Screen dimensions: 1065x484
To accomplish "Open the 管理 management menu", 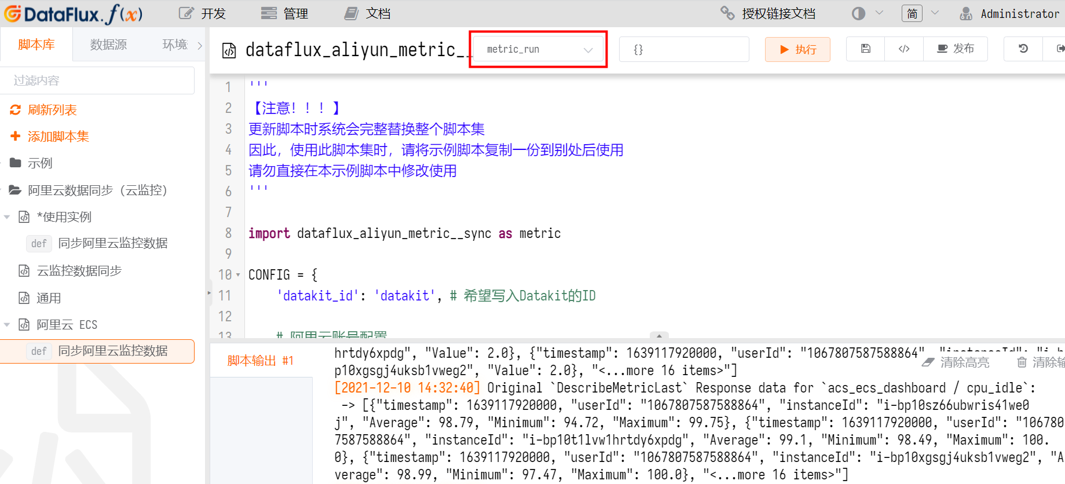I will point(284,13).
